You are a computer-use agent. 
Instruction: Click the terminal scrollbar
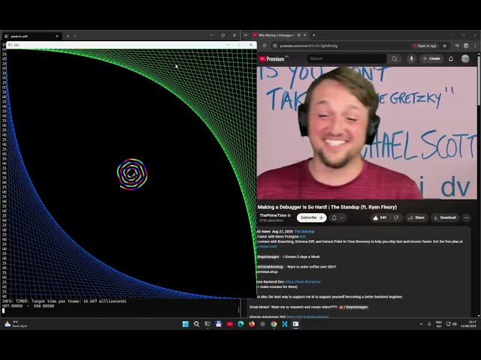coord(239,310)
